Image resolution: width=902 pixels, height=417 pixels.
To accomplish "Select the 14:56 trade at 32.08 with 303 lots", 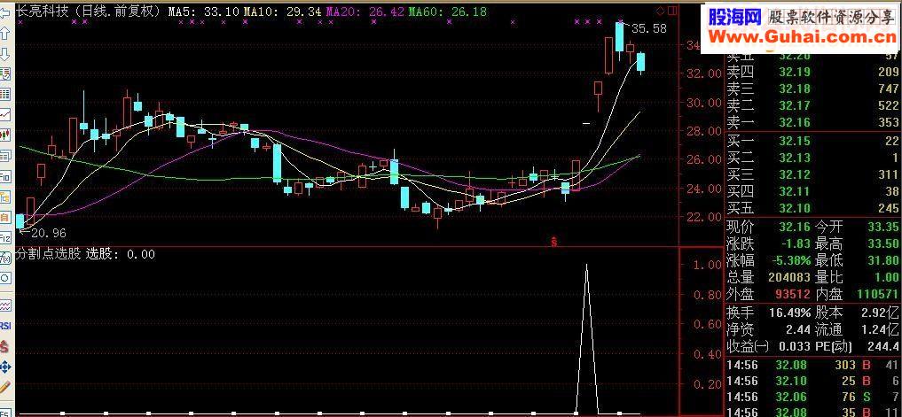I will click(x=812, y=365).
